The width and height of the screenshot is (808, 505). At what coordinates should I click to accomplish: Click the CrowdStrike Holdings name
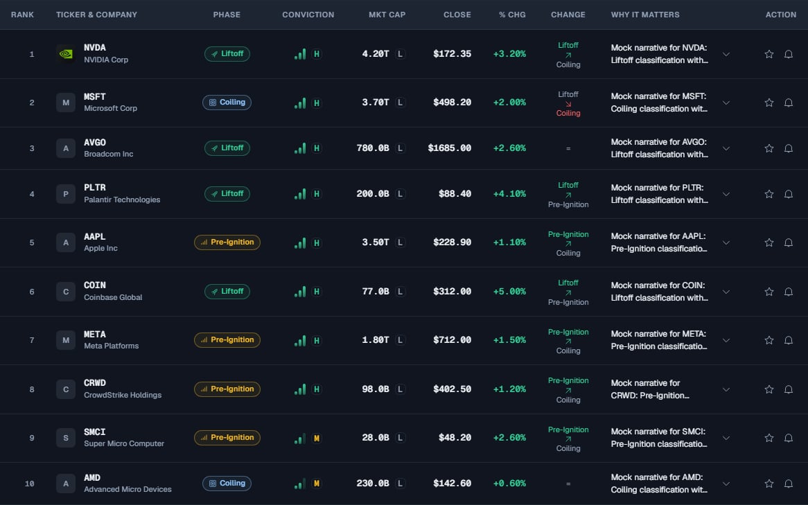coord(123,395)
